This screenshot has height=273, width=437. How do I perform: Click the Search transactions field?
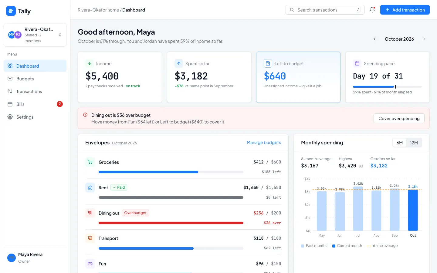point(325,10)
